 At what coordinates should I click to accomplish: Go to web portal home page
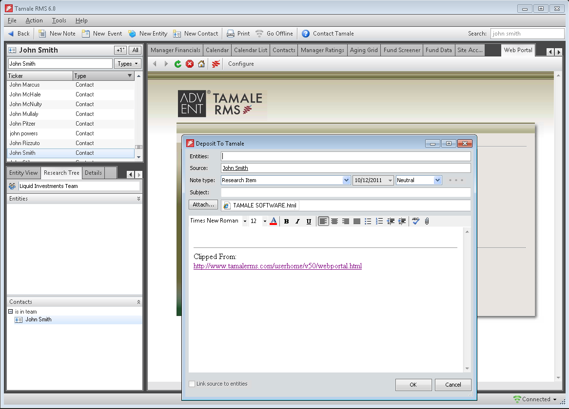coord(201,64)
